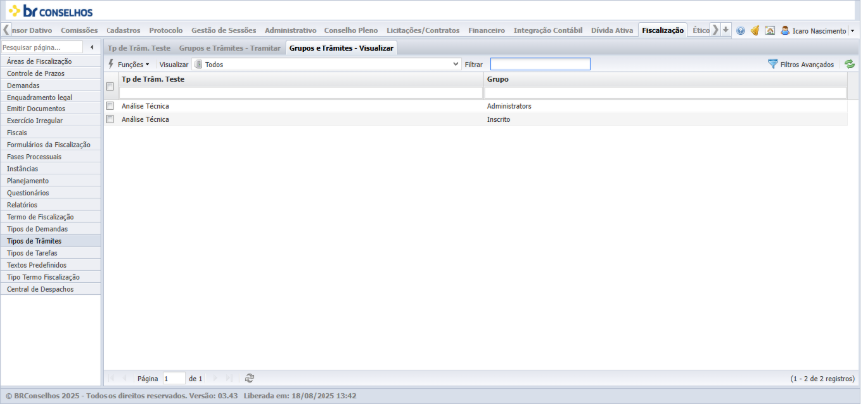Open Controle de Prazos in sidebar

point(51,73)
